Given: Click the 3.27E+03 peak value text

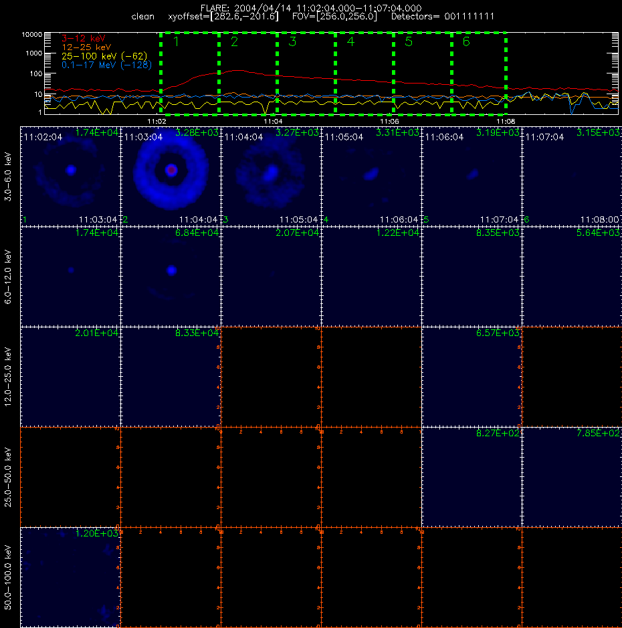Looking at the screenshot, I should click(x=297, y=132).
